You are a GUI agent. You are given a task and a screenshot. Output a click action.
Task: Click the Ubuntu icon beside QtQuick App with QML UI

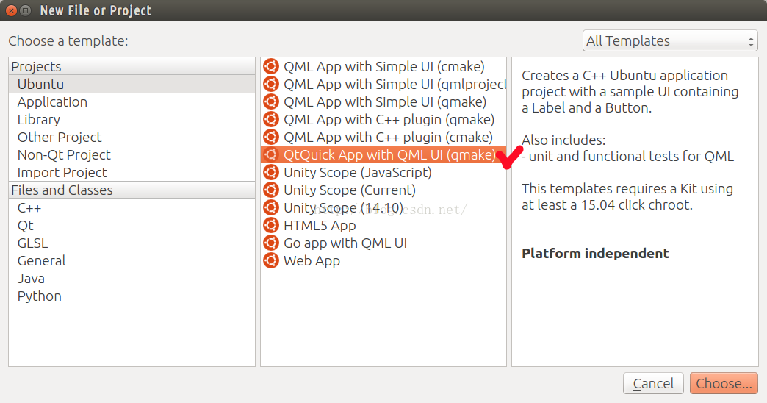(x=271, y=154)
